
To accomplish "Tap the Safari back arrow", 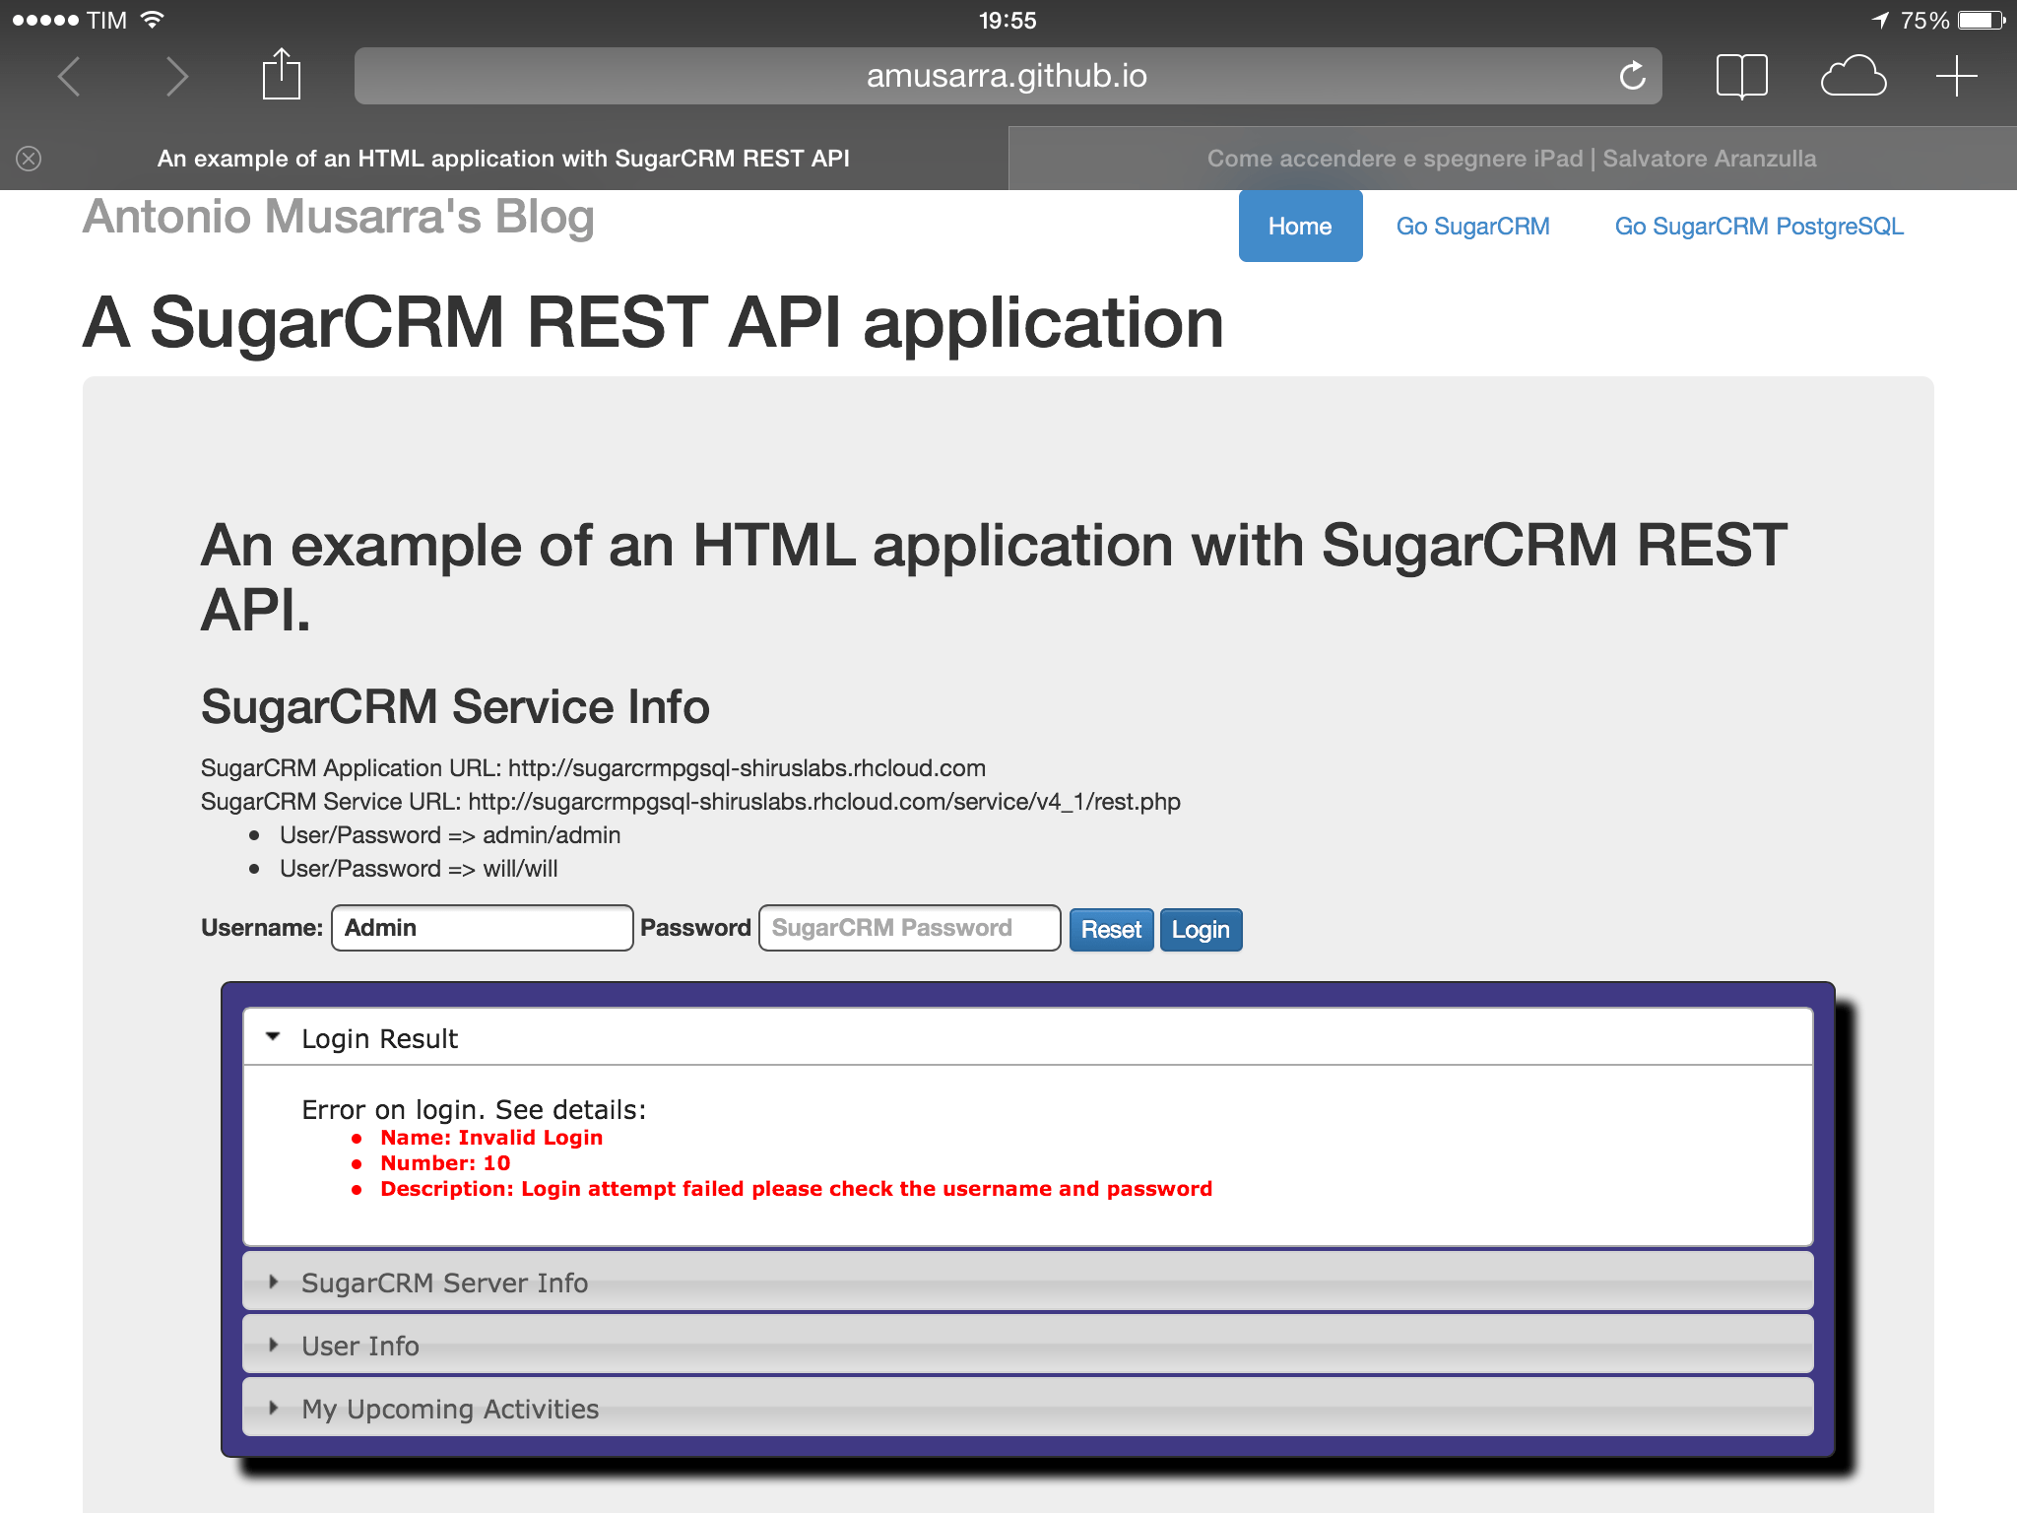I will [69, 77].
